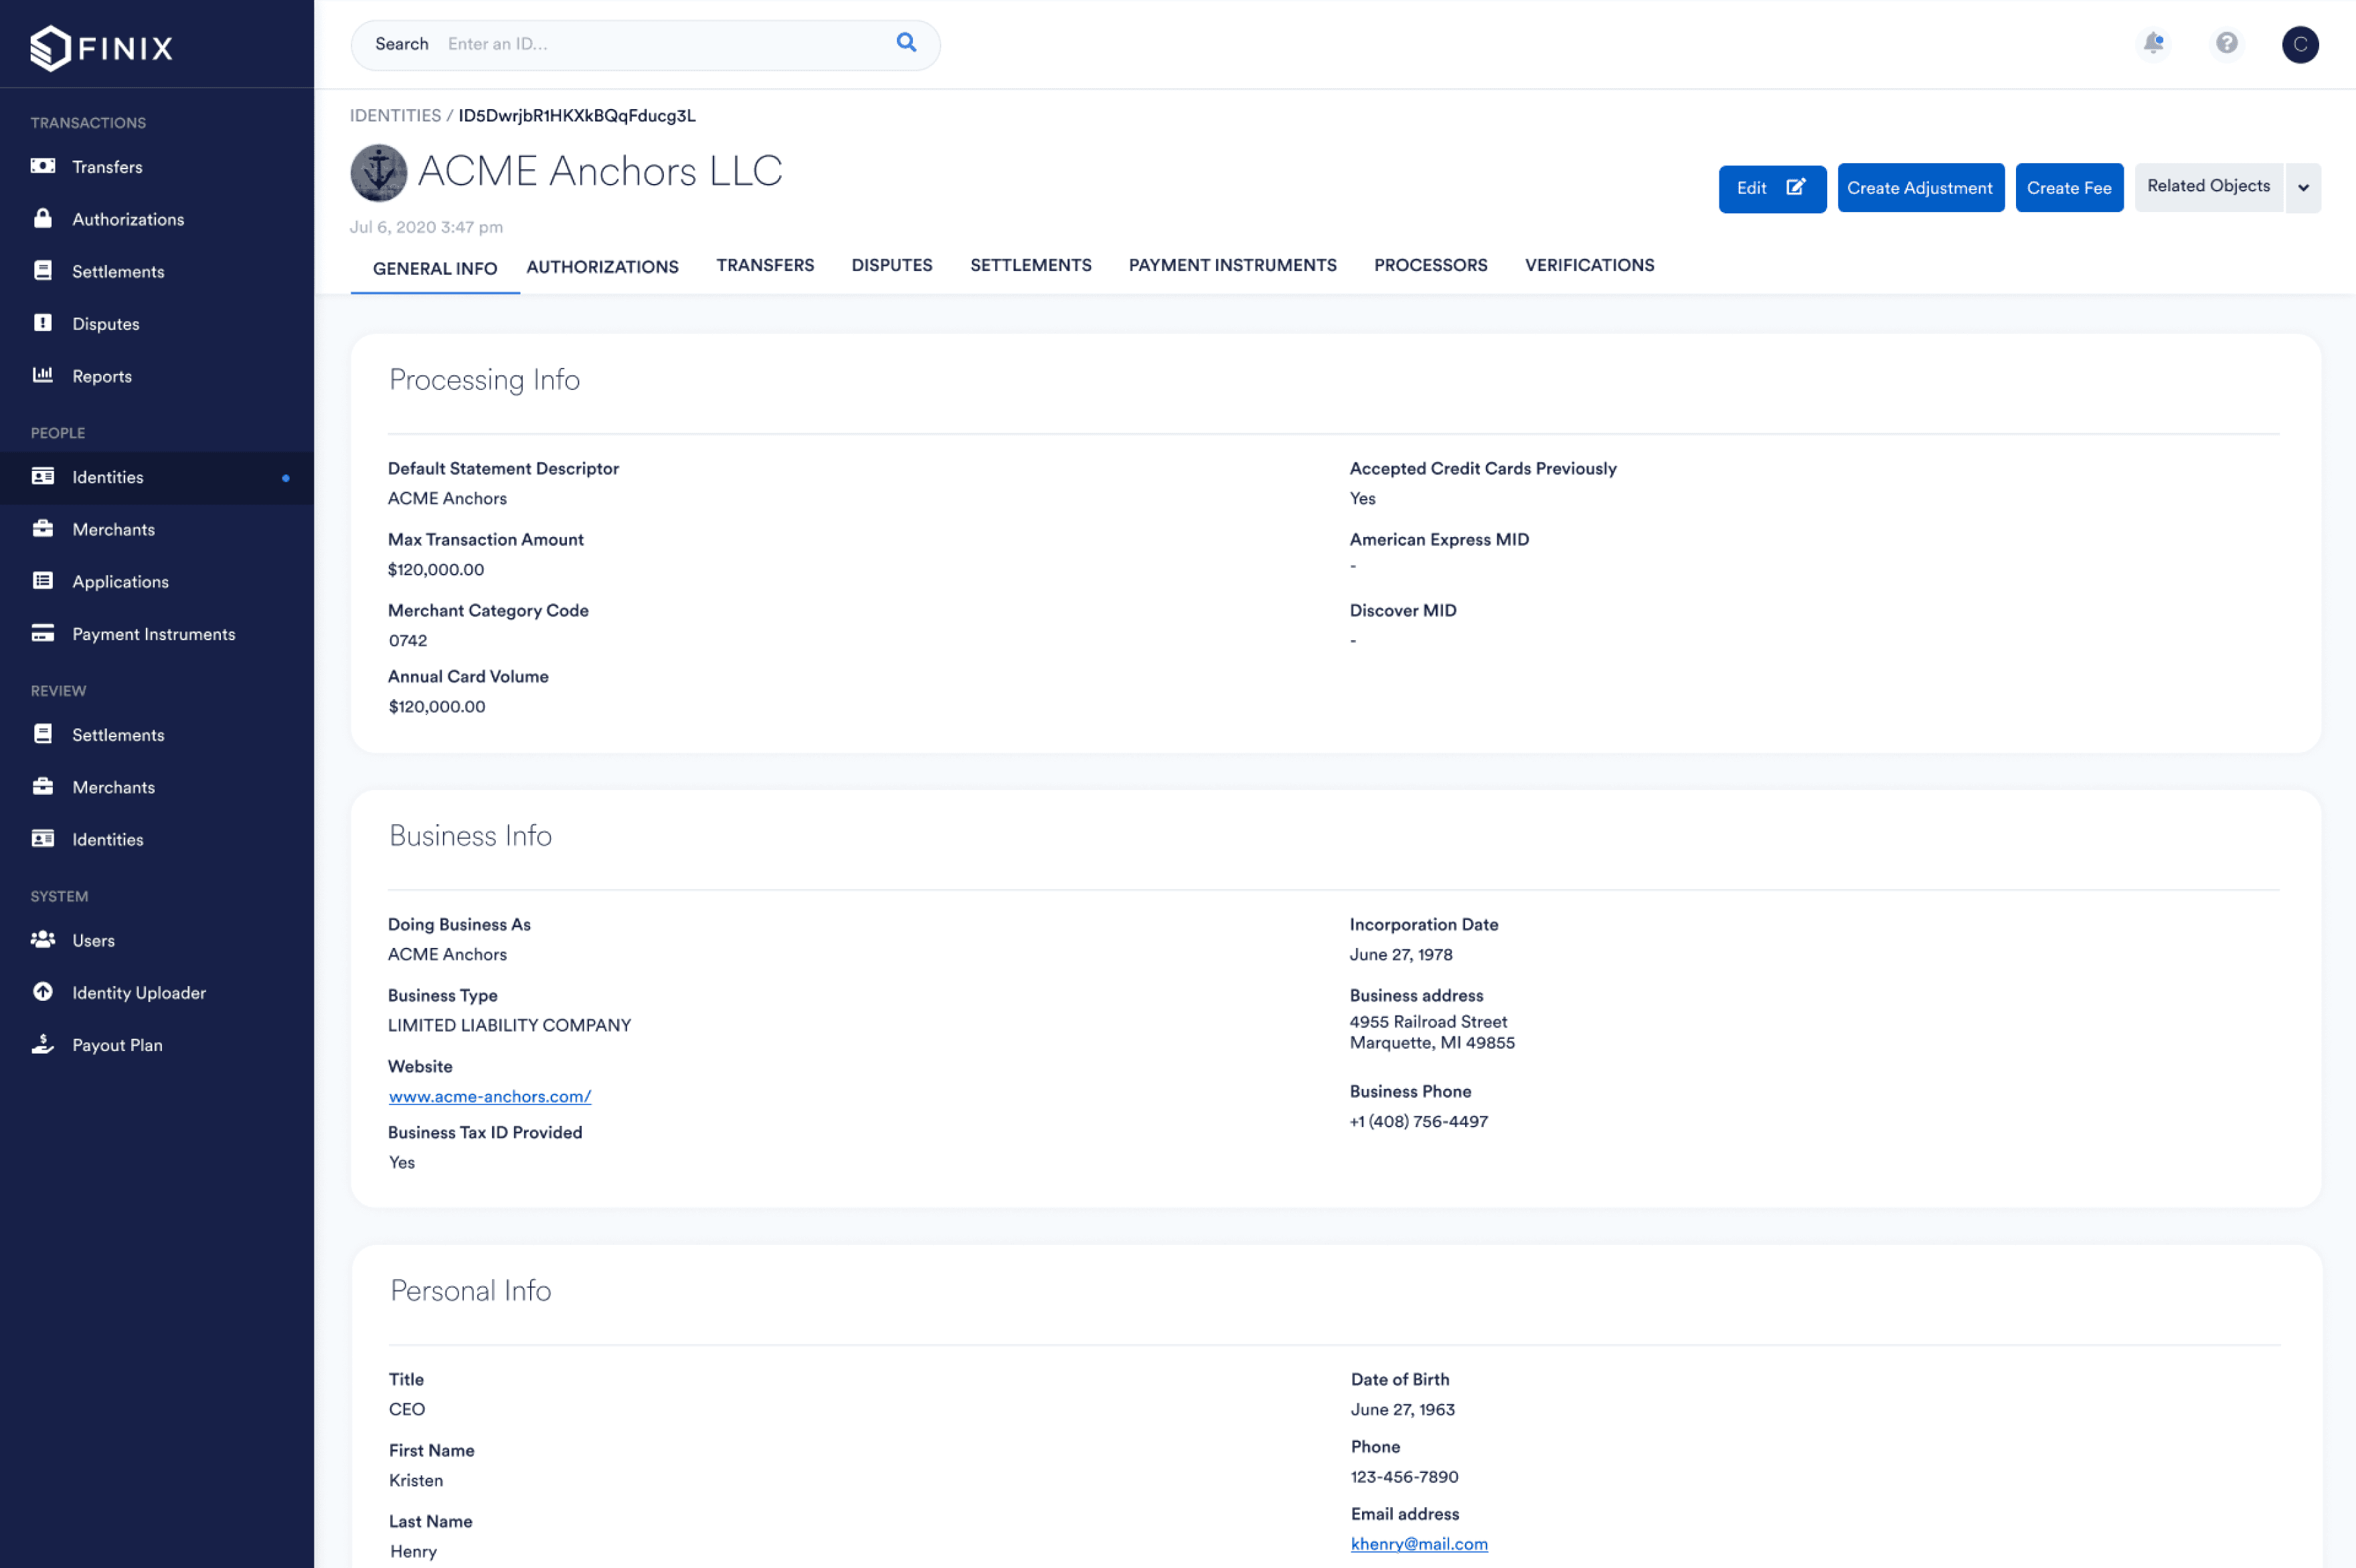The height and width of the screenshot is (1568, 2356).
Task: Expand the Related Objects dropdown arrow
Action: click(x=2302, y=188)
